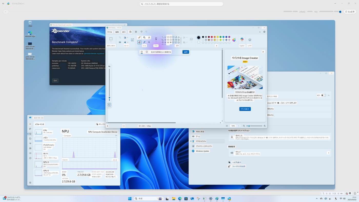Select the Text tool in Paint
359x202 pixels.
tap(149, 37)
